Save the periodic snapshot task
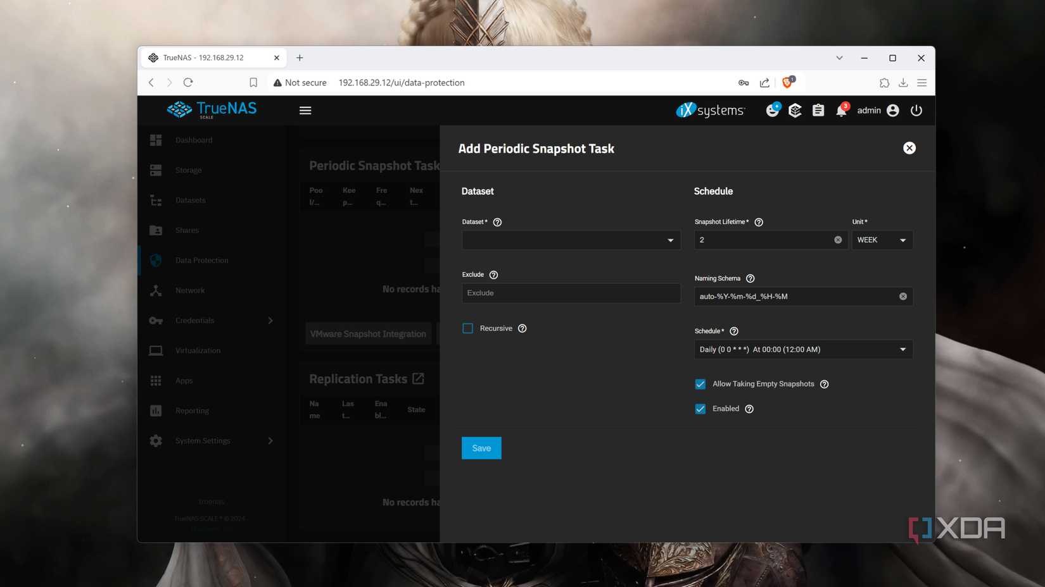This screenshot has width=1045, height=587. [x=481, y=448]
